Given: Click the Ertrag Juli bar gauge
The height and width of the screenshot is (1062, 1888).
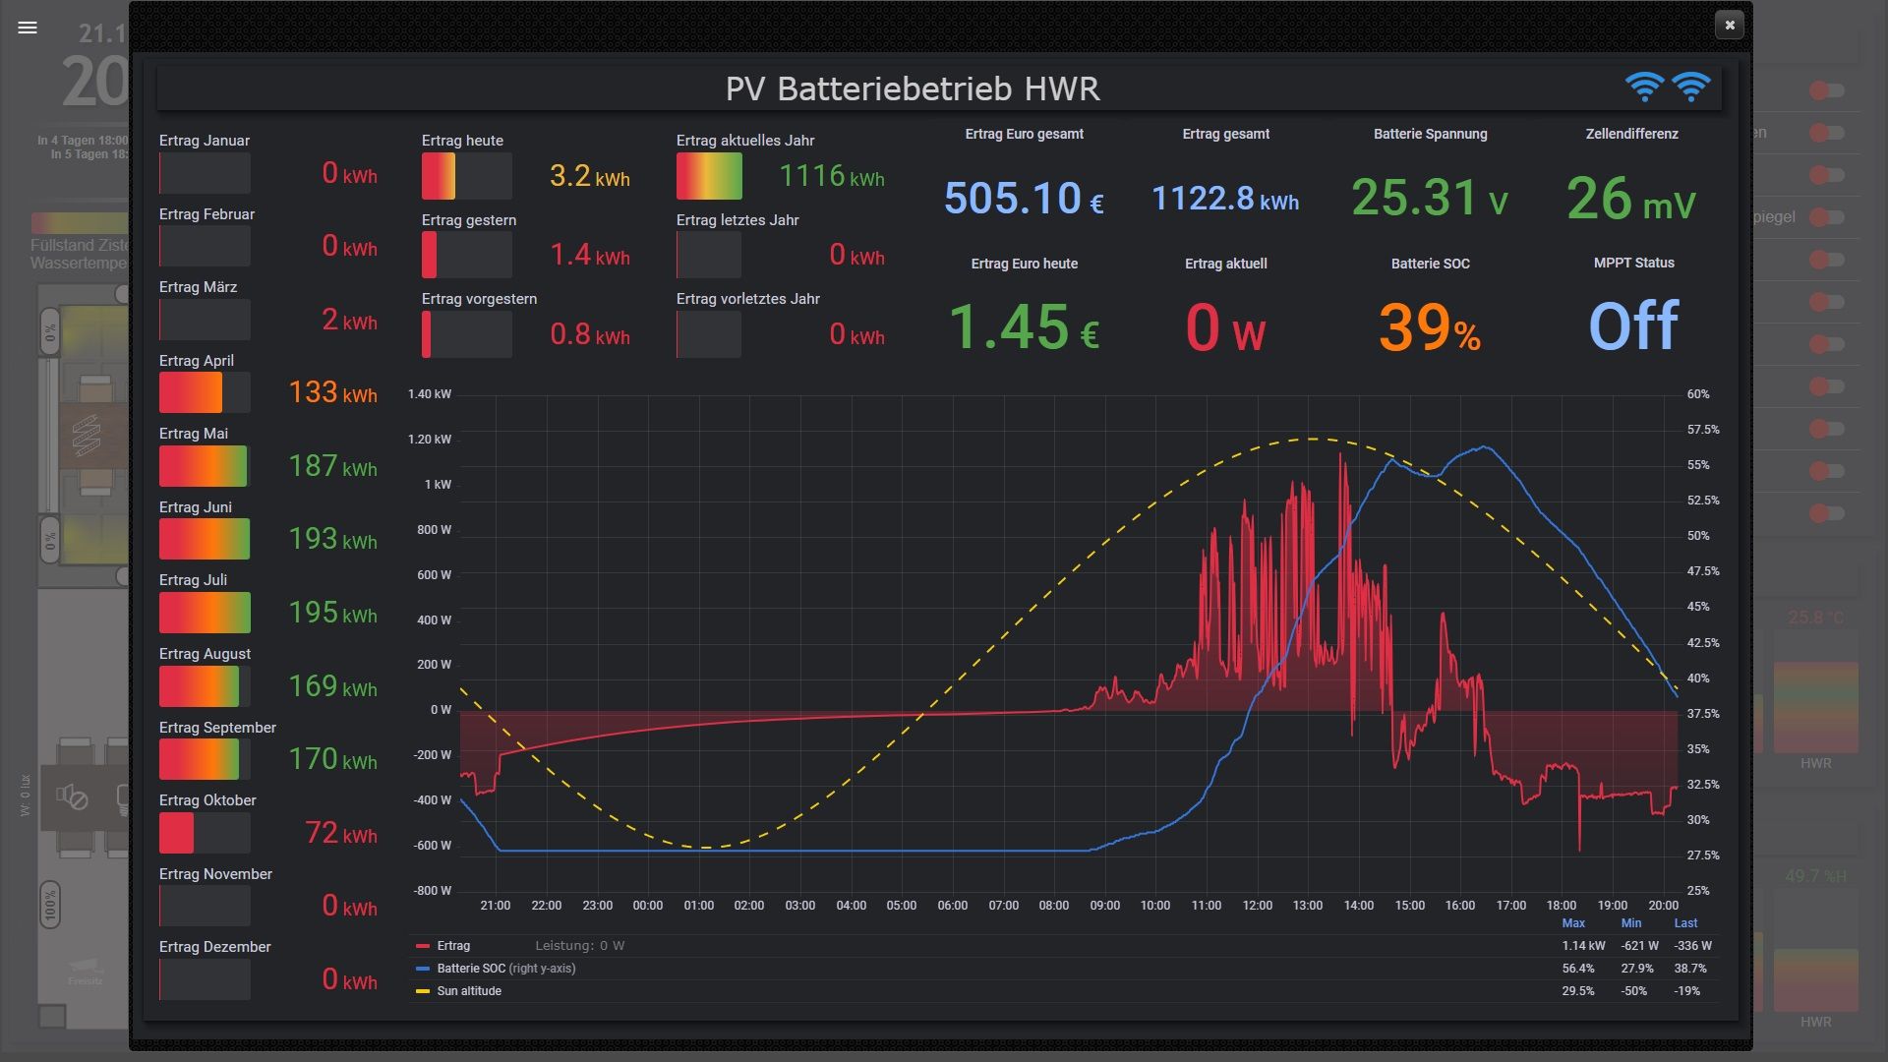Looking at the screenshot, I should click(205, 613).
